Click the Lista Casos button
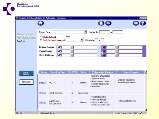The height and width of the screenshot is (119, 159). click(26, 73)
